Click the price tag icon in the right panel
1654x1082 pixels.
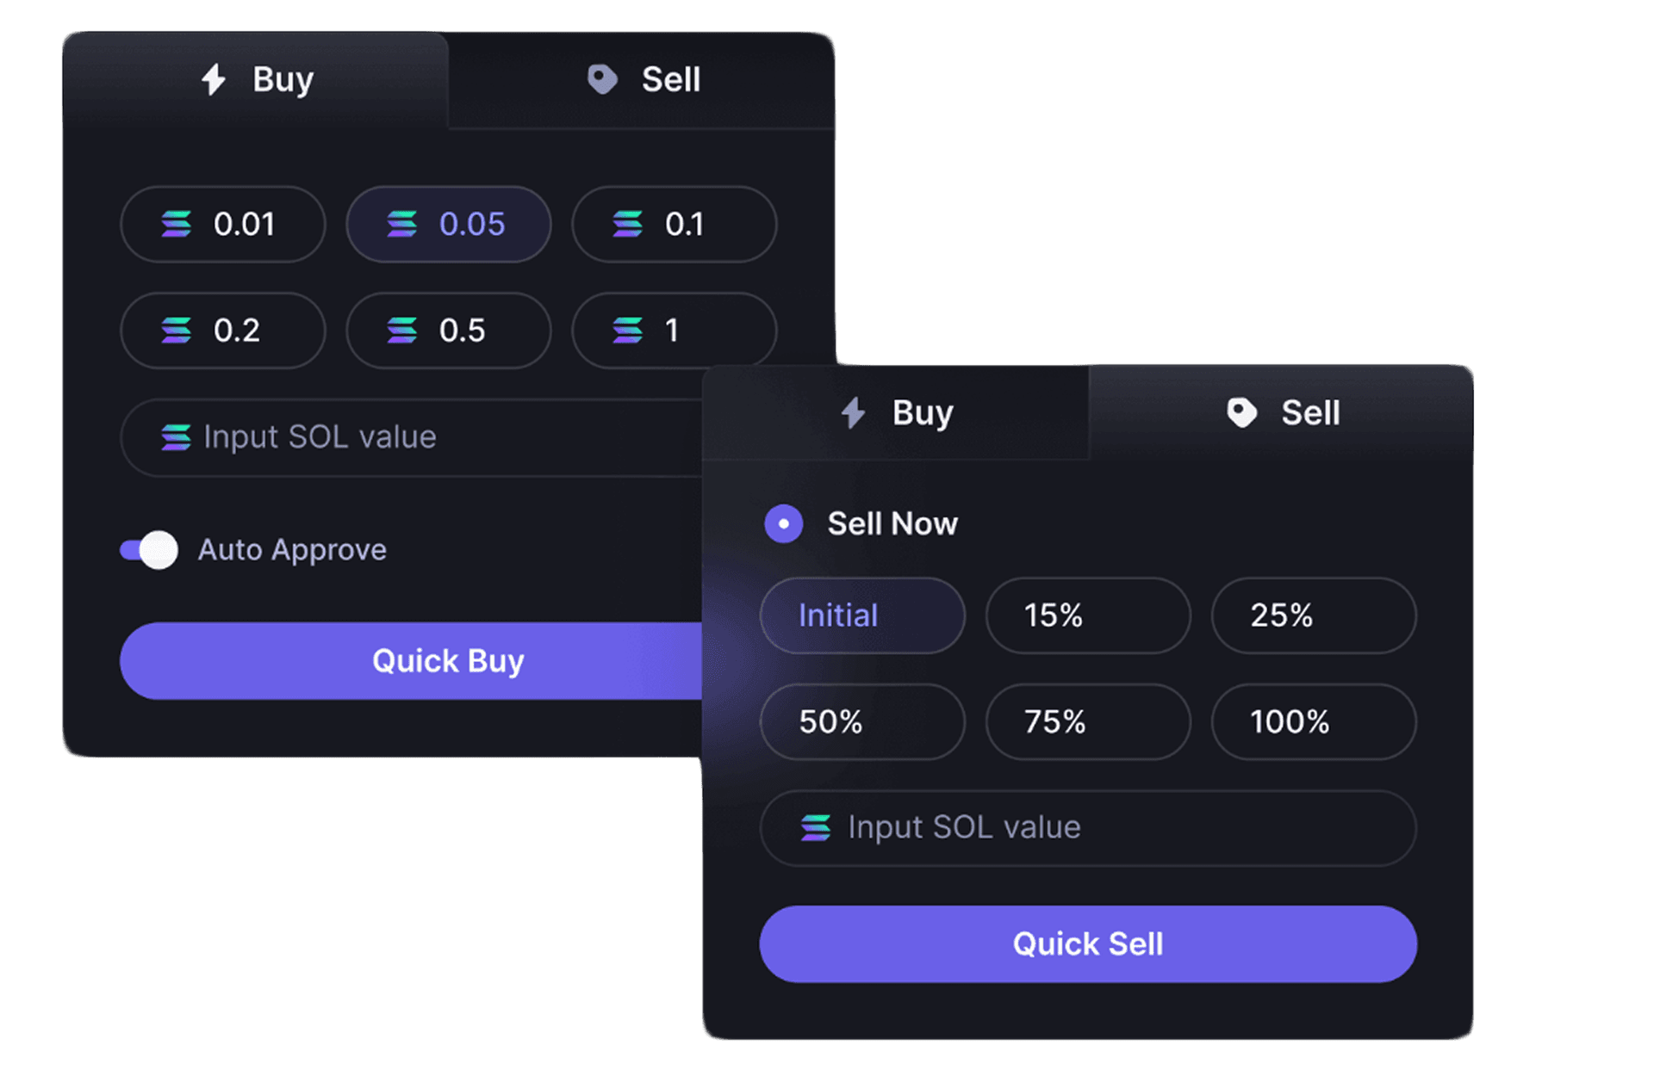coord(1241,412)
